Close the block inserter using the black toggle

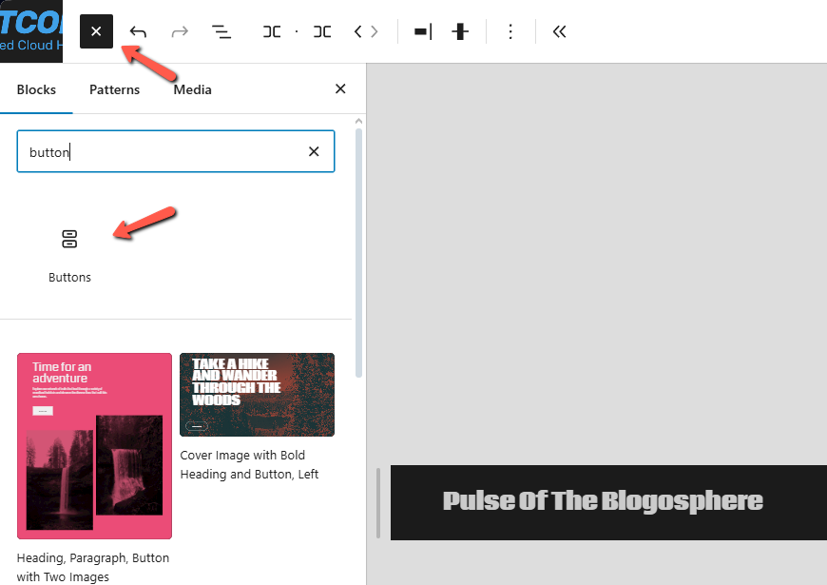[x=96, y=31]
